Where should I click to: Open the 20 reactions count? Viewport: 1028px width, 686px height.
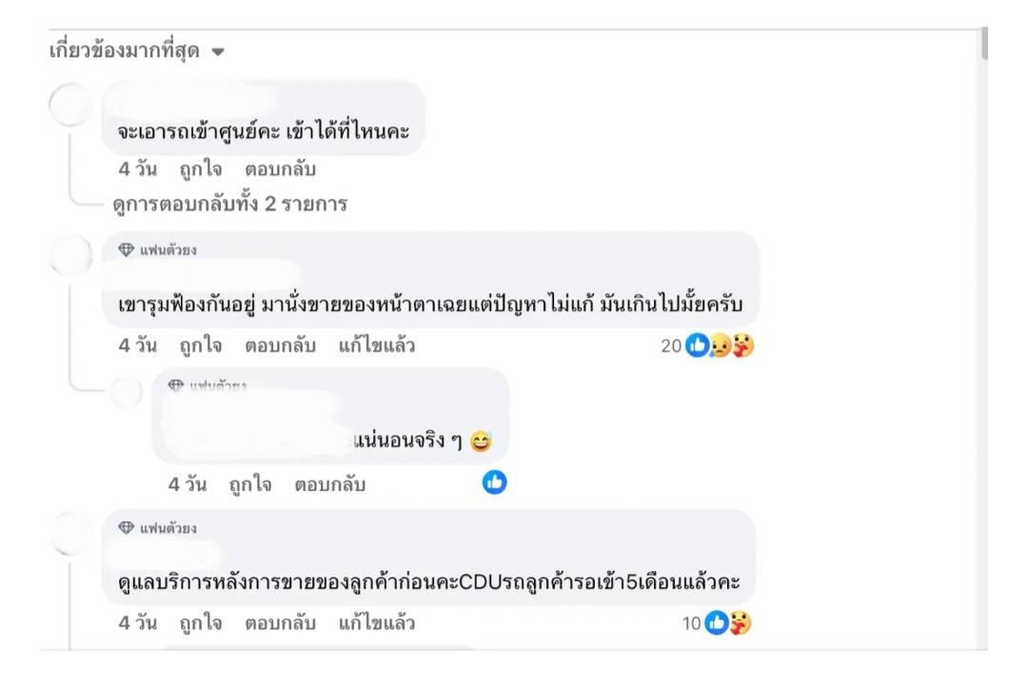click(671, 345)
